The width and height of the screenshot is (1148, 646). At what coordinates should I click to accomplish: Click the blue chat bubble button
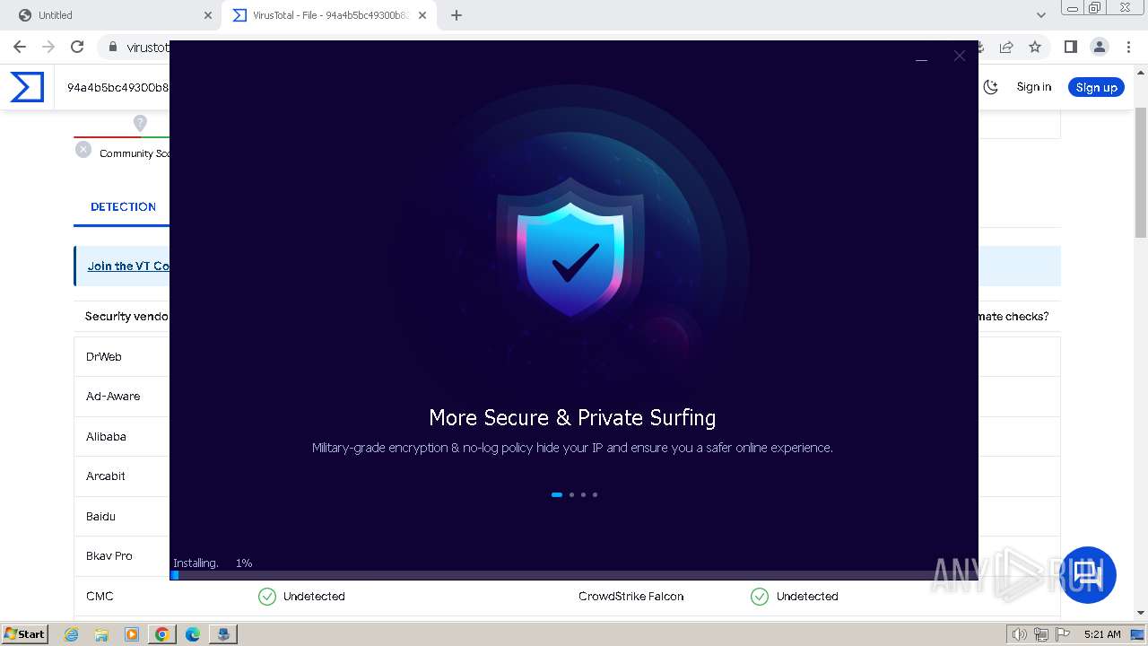pyautogui.click(x=1088, y=575)
